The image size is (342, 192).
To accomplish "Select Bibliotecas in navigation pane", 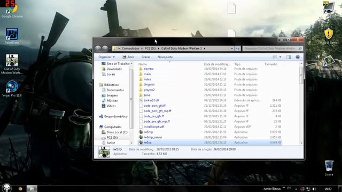I will point(109,85).
